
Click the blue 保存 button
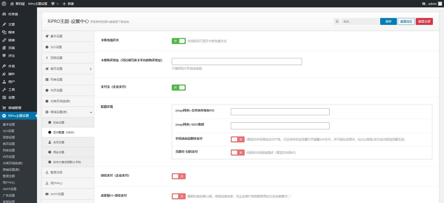click(x=388, y=21)
